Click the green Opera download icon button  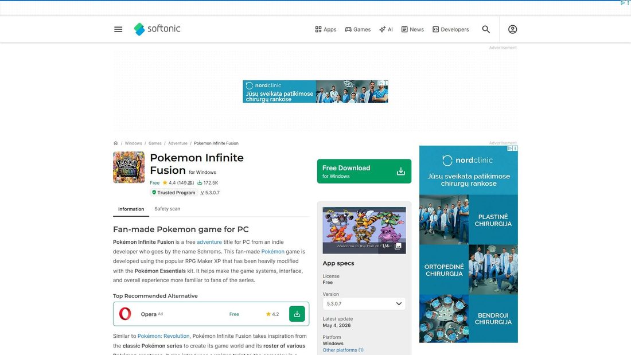click(297, 314)
